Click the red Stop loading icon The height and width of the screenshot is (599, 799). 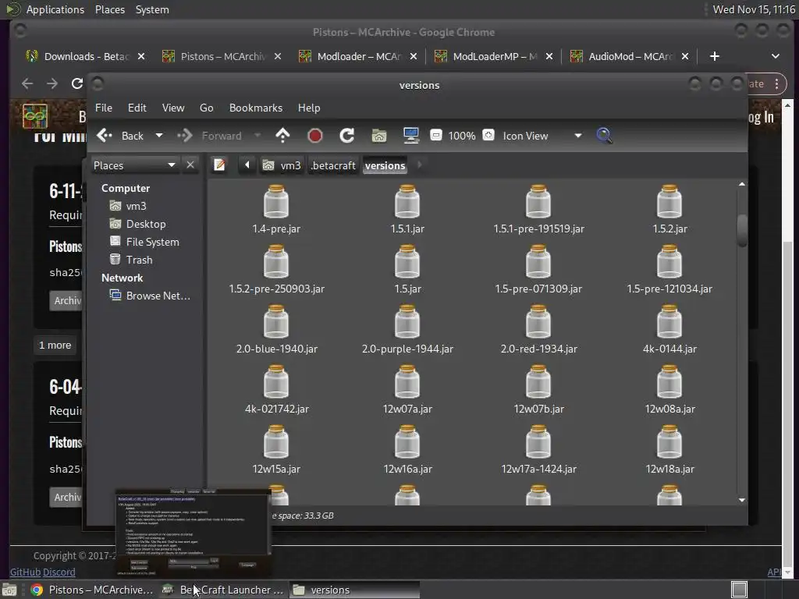(x=315, y=136)
